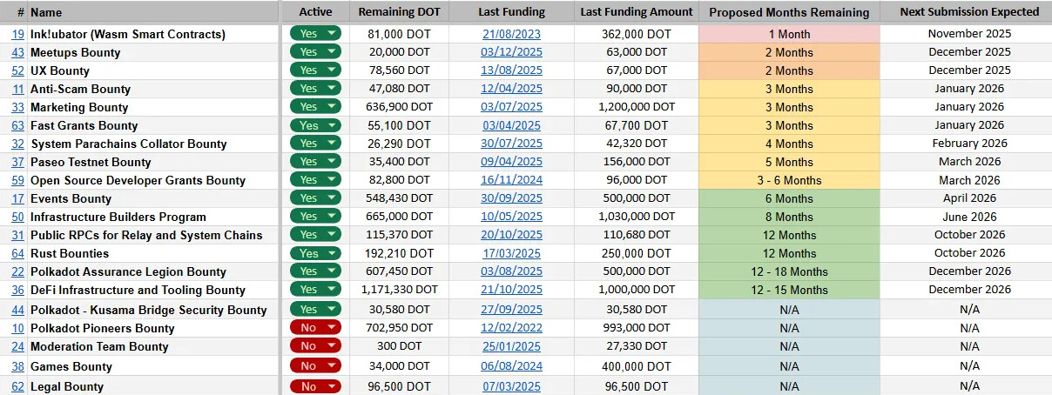Select the red 1 Month cell
1052x395 pixels.
789,34
